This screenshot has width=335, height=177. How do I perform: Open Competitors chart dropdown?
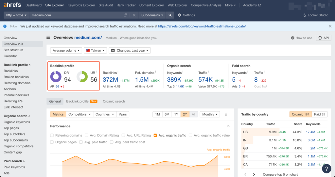[79, 114]
